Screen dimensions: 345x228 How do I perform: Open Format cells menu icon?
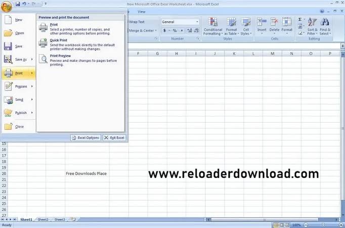pyautogui.click(x=287, y=22)
